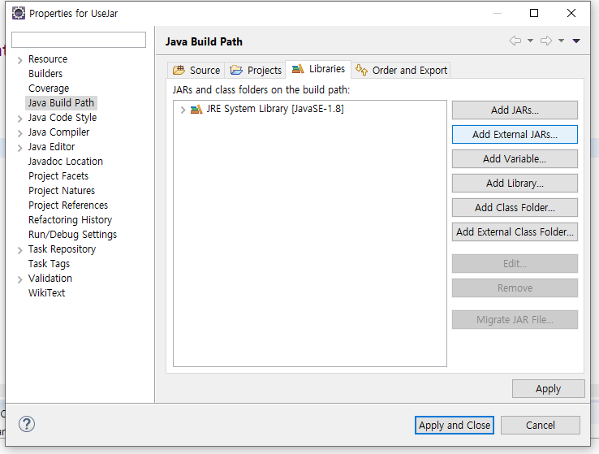This screenshot has height=454, width=599.
Task: Switch to the Projects tab
Action: tap(255, 70)
